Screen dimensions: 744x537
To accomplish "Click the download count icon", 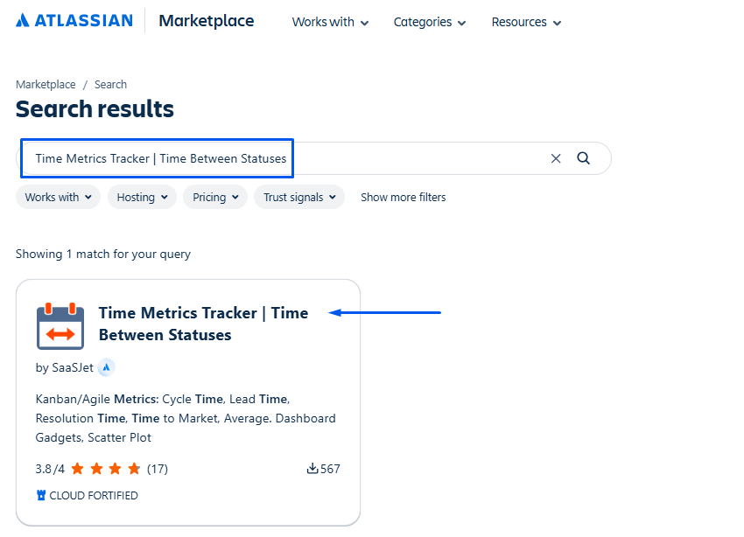I will pyautogui.click(x=312, y=469).
